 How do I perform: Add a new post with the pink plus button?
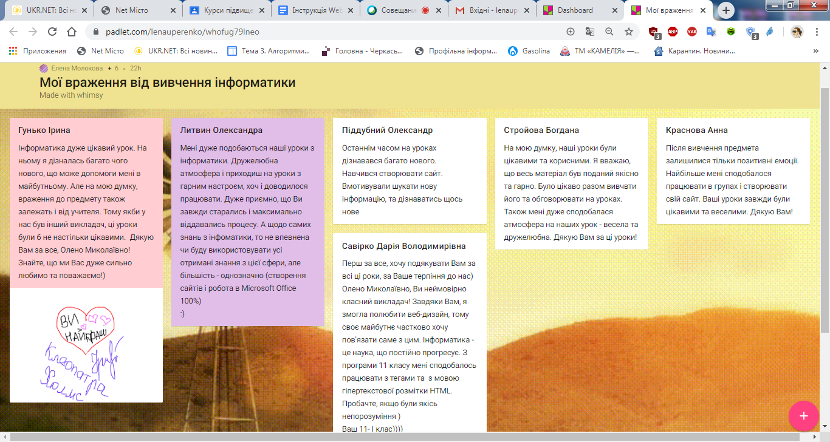[803, 416]
